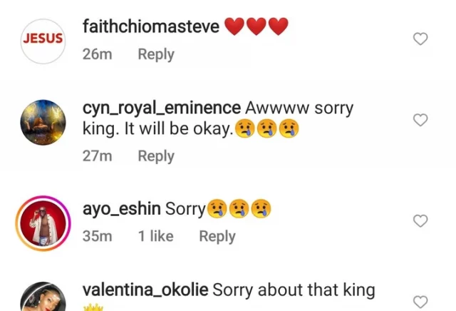This screenshot has width=456, height=311.
Task: Tap the 26m timestamp on faithchiomasteve's comment
Action: point(98,54)
